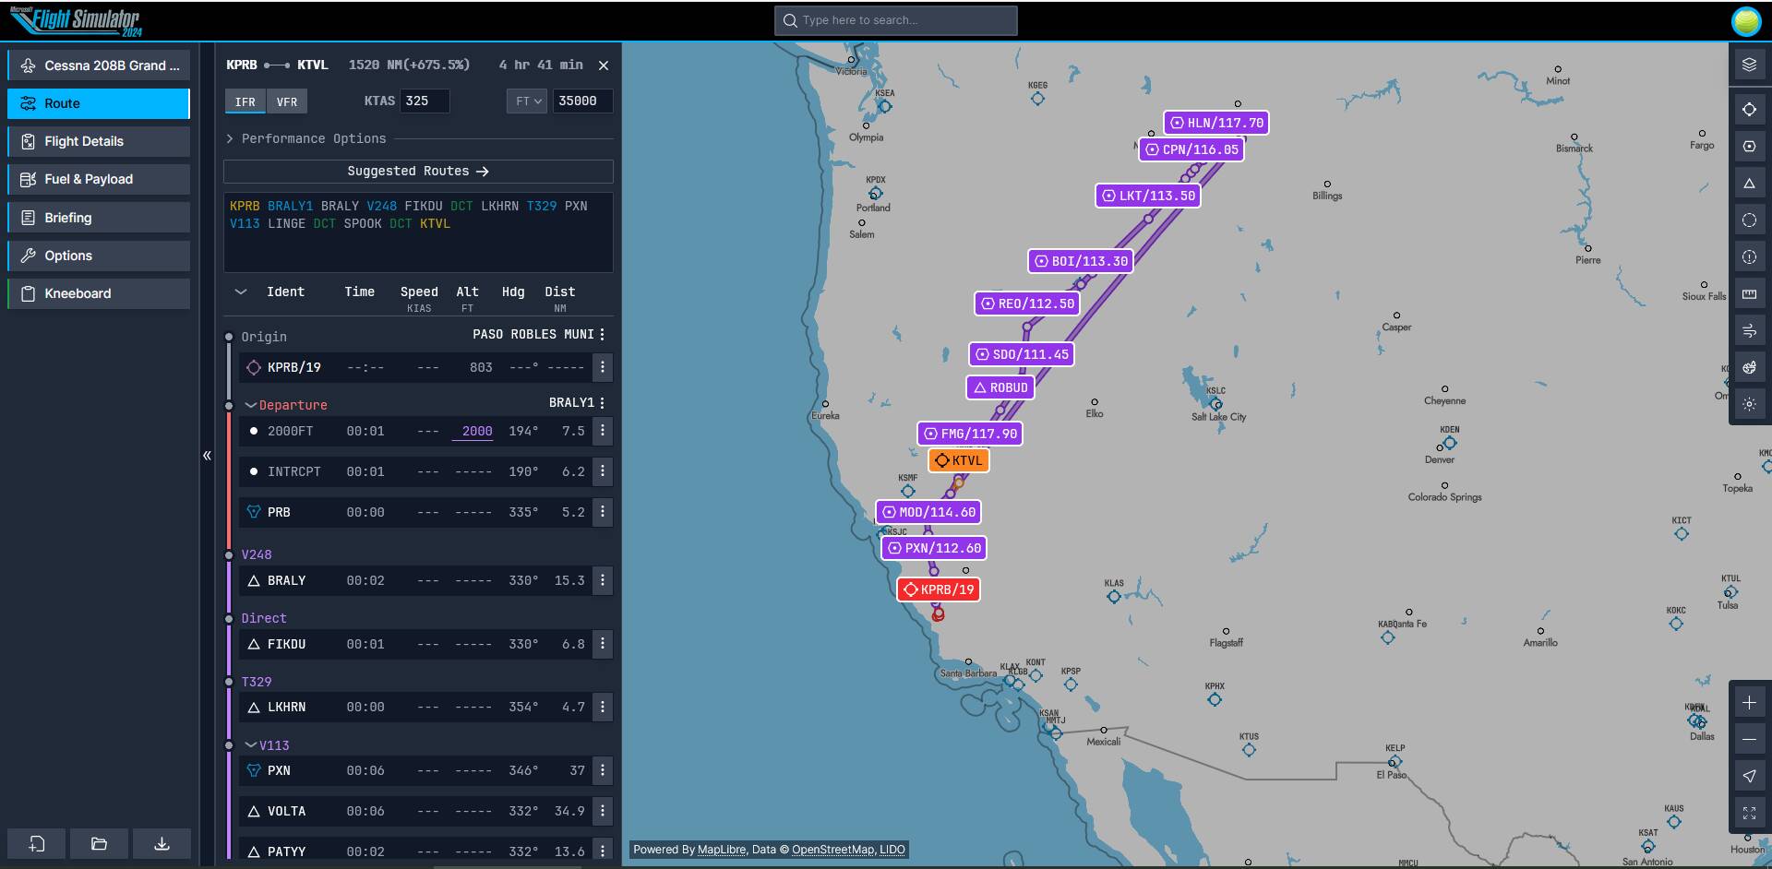Open options for INTRCPT row
This screenshot has height=869, width=1772.
click(603, 471)
